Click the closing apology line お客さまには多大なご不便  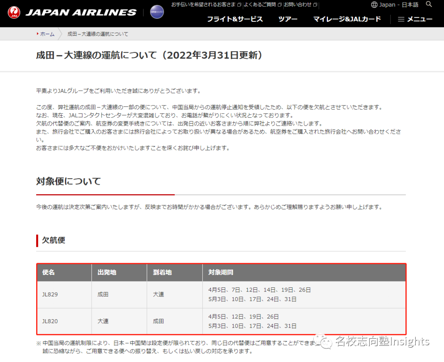point(133,148)
